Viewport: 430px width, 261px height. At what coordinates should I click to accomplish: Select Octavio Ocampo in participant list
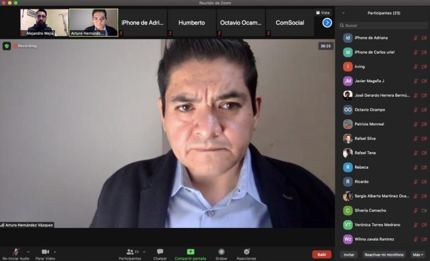(x=370, y=110)
